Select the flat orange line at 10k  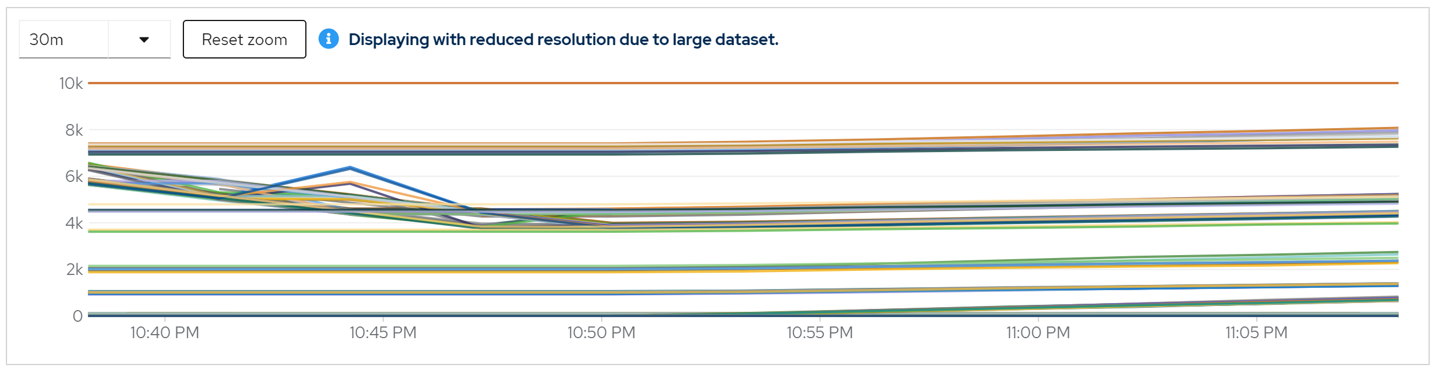[x=743, y=83]
